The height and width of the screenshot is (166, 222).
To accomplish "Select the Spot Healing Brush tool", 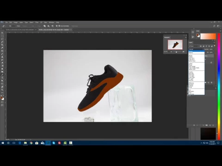I will [2, 51].
